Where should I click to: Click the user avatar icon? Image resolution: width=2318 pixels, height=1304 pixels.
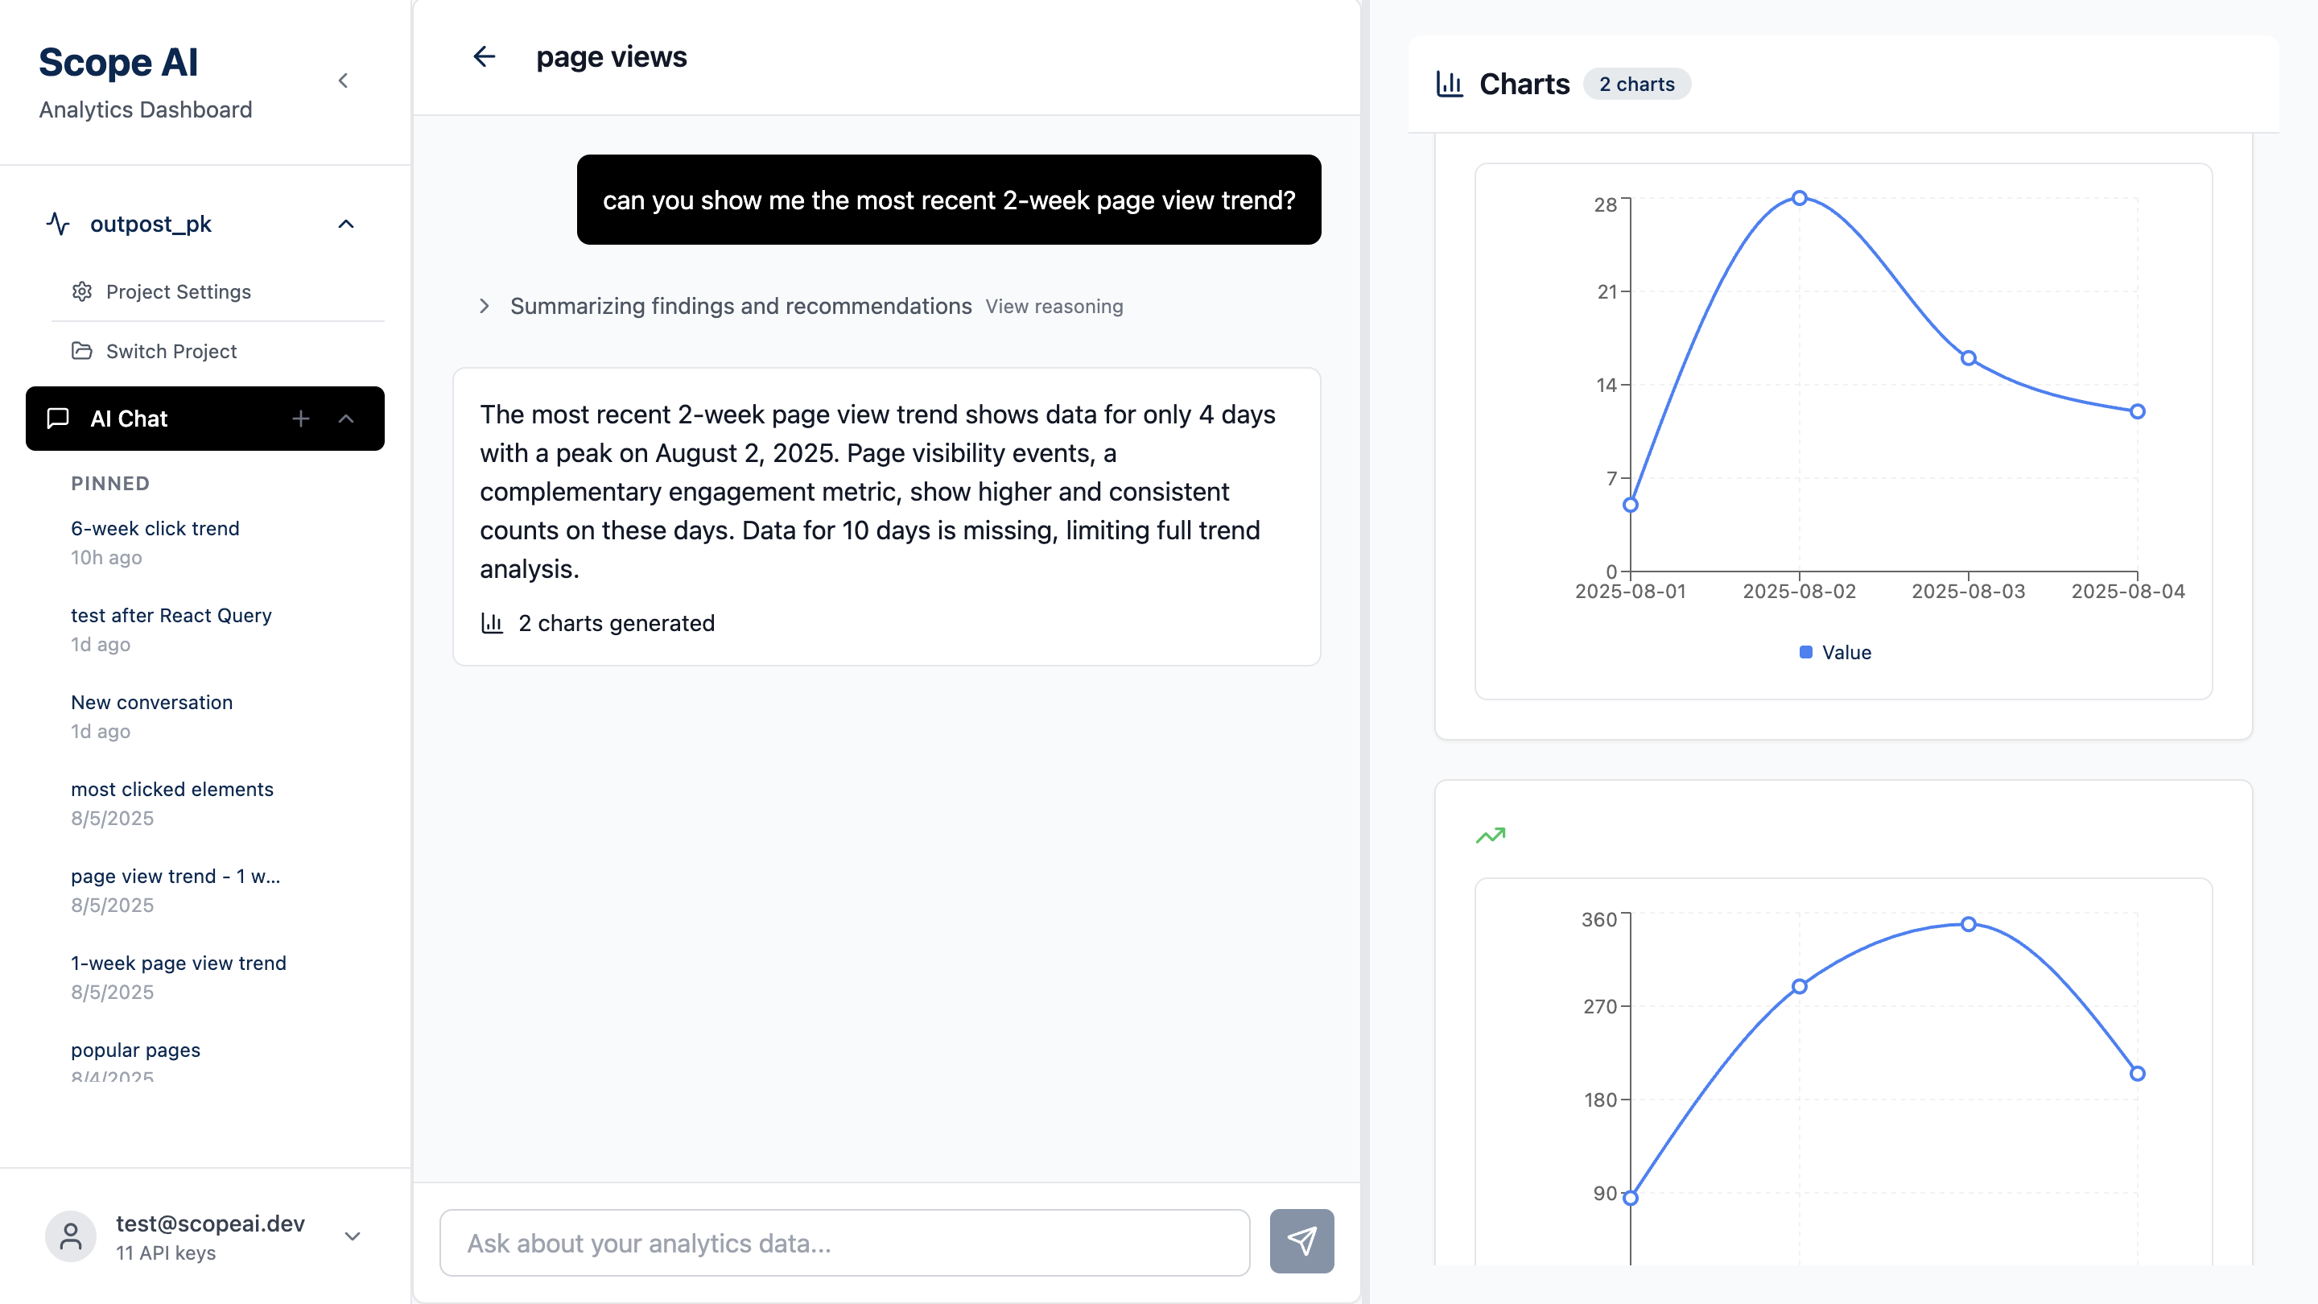pyautogui.click(x=71, y=1236)
